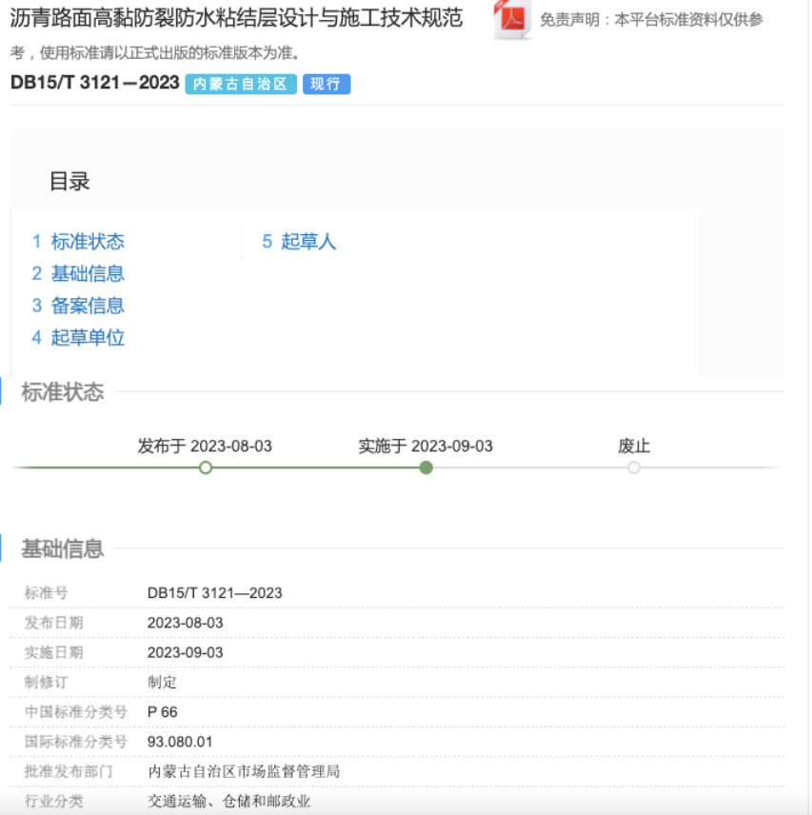This screenshot has width=812, height=815.
Task: Click the 现行 status badge
Action: click(327, 85)
